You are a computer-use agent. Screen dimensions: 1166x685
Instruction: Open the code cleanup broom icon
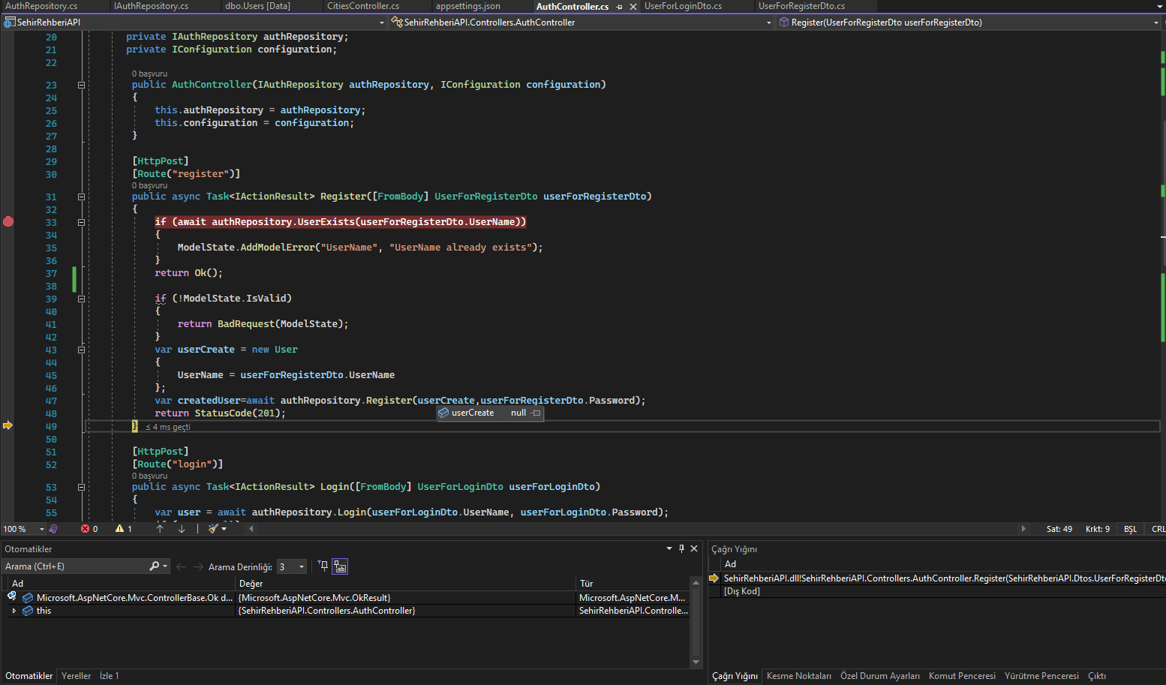coord(213,529)
